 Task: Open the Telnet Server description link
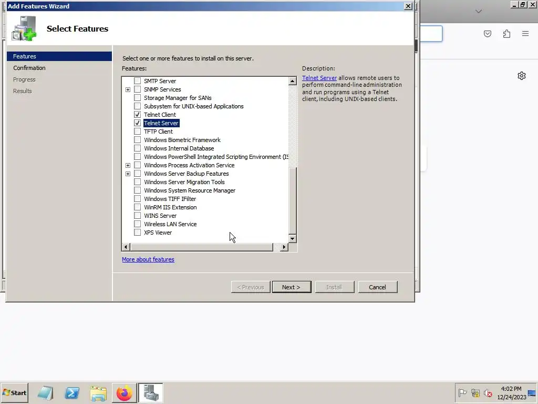tap(319, 78)
